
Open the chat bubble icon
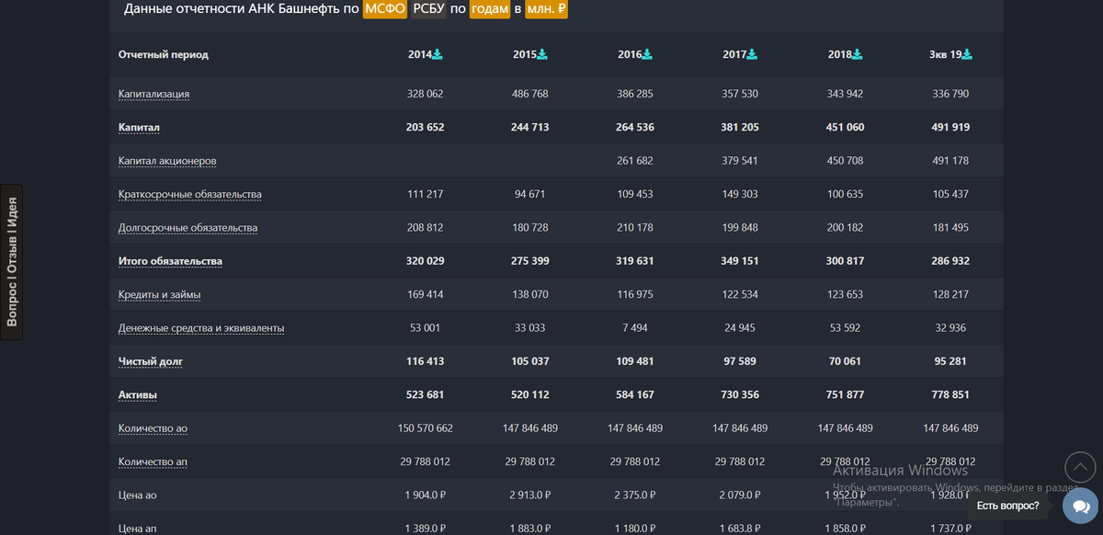[1080, 506]
